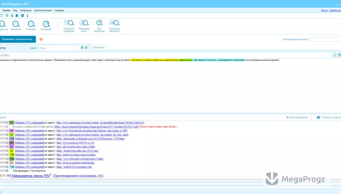Click the copy icon in small toolbar

click(x=7, y=16)
